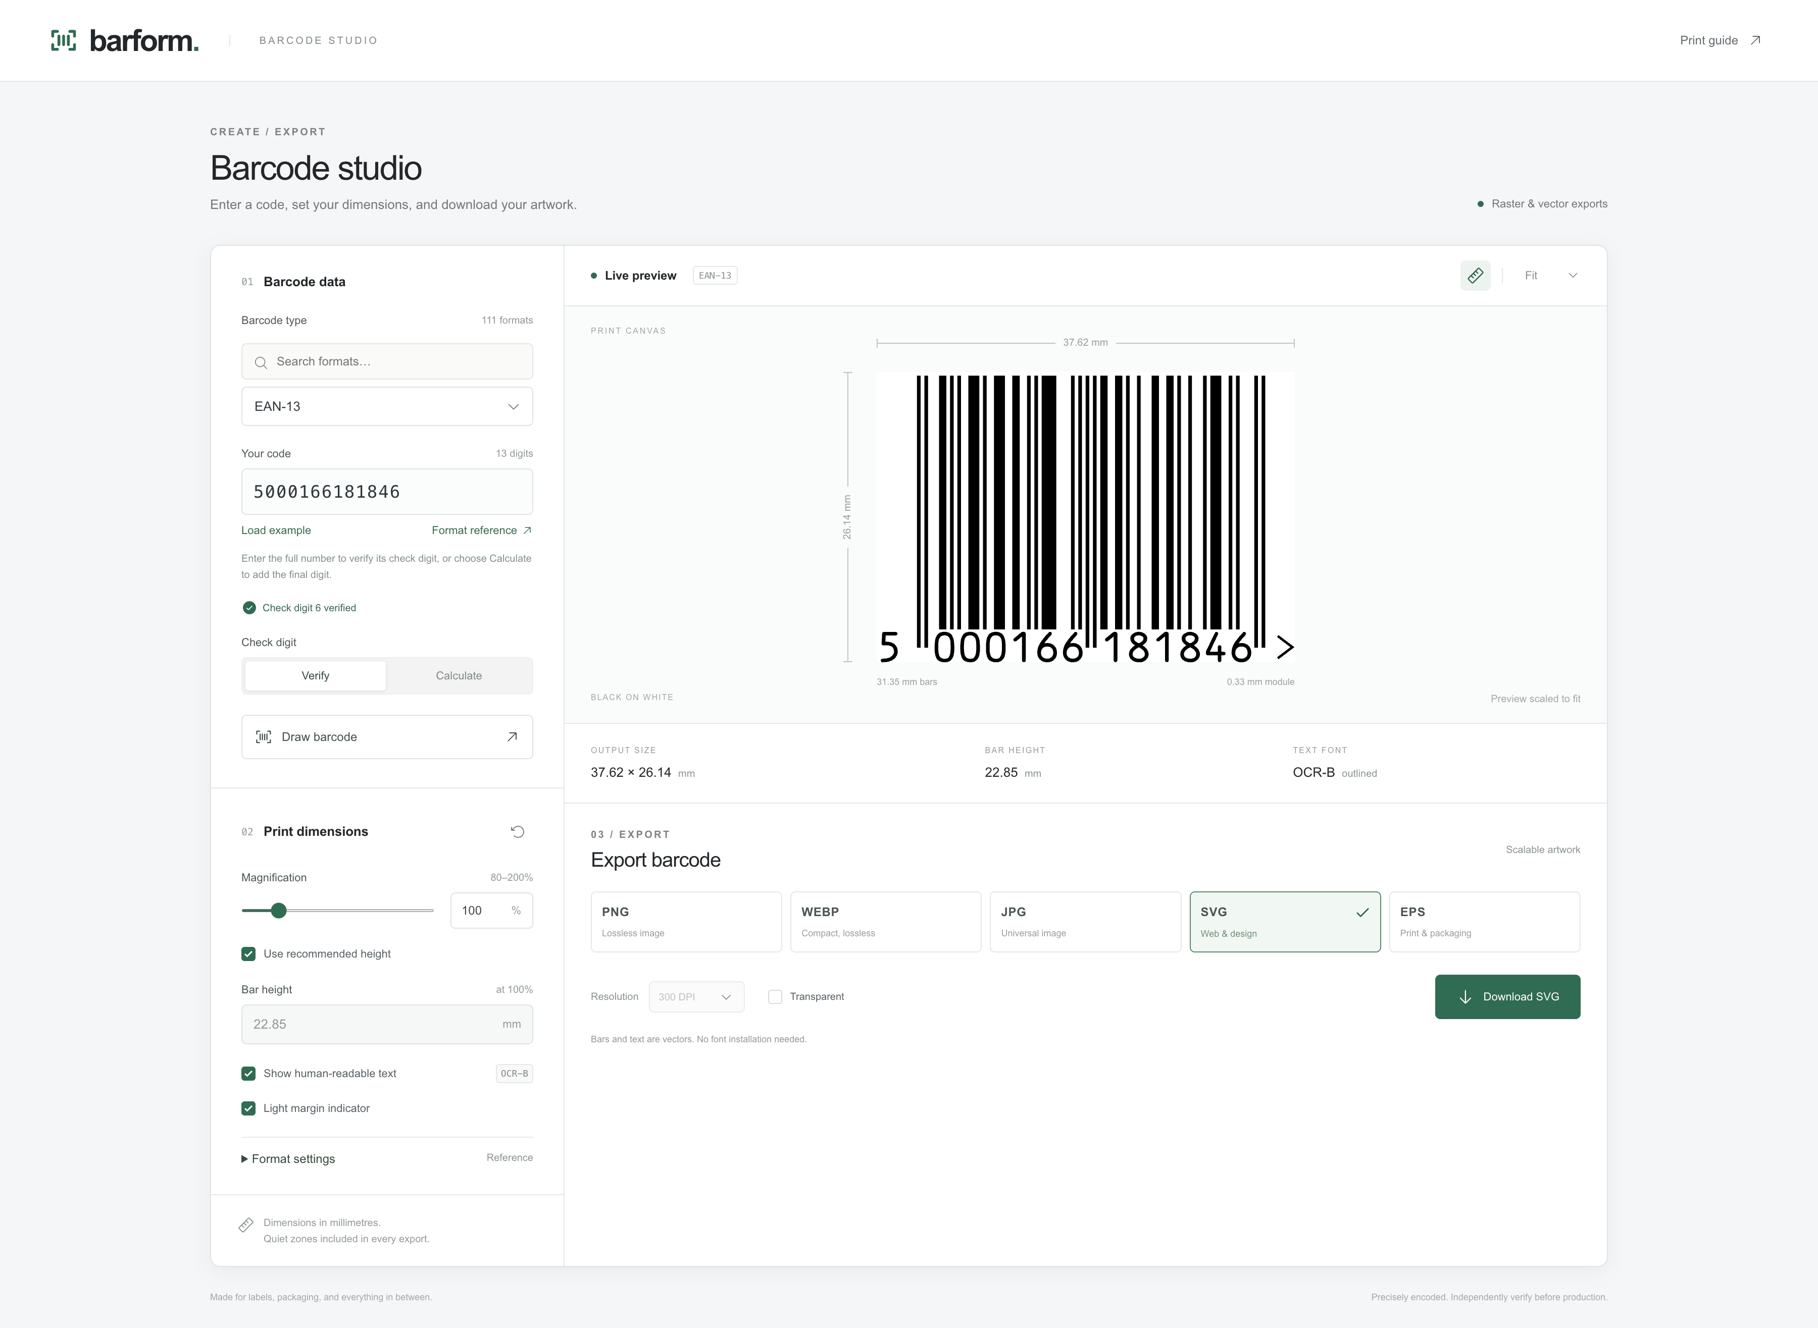Click the Your code input field

pyautogui.click(x=387, y=492)
